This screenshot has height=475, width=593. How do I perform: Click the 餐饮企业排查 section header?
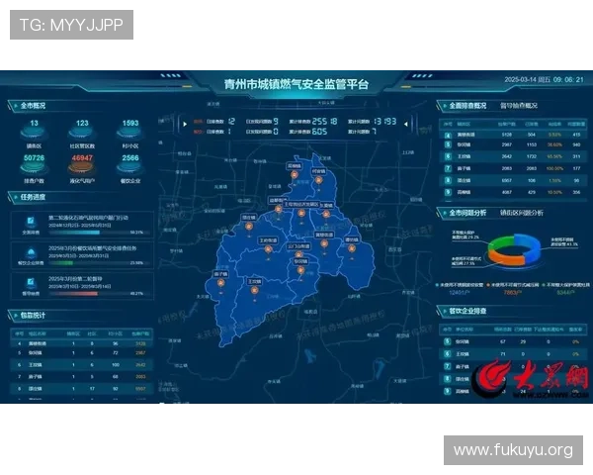pos(467,311)
